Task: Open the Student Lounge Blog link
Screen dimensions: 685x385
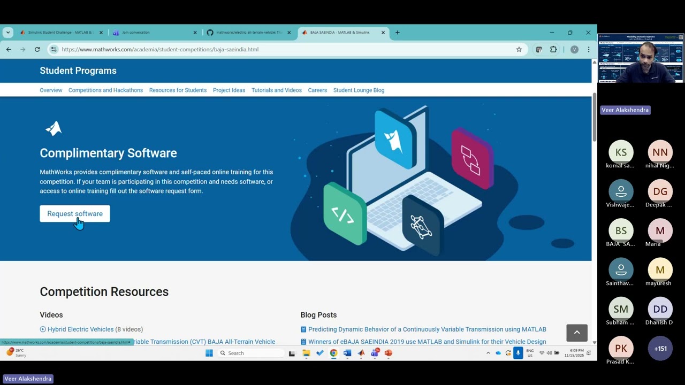Action: tap(359, 90)
